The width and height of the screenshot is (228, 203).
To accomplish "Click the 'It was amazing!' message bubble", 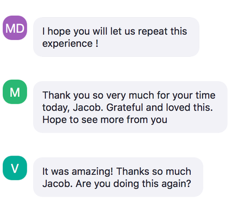I will (118, 177).
